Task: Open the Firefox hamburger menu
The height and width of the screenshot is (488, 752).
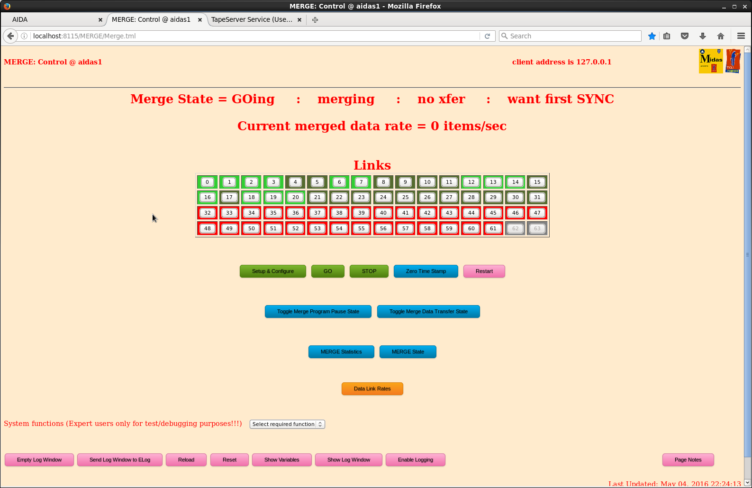Action: click(741, 36)
